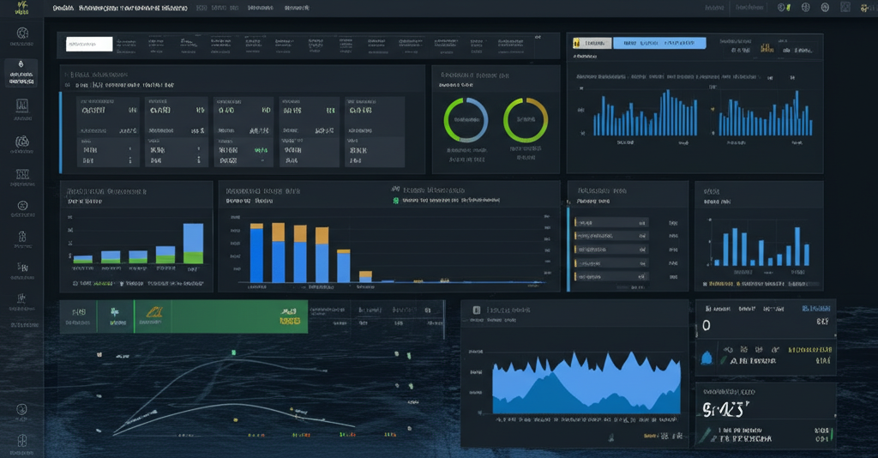Click the square icon beside the area chart title
Viewport: 878px width, 458px height.
(477, 310)
